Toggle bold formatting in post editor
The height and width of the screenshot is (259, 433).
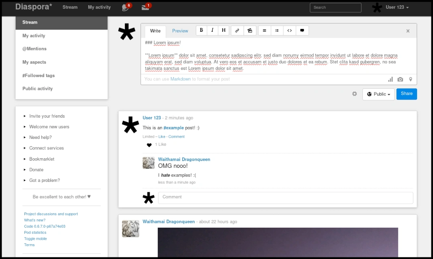point(201,31)
